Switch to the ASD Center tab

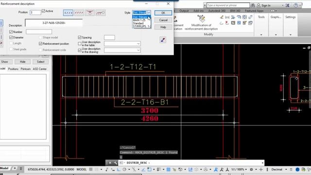(x=40, y=69)
